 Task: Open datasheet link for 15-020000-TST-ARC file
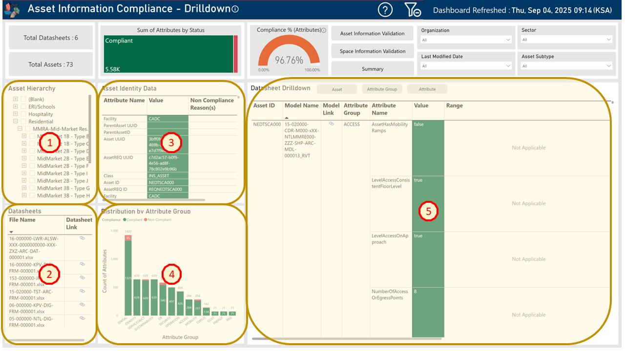(83, 291)
